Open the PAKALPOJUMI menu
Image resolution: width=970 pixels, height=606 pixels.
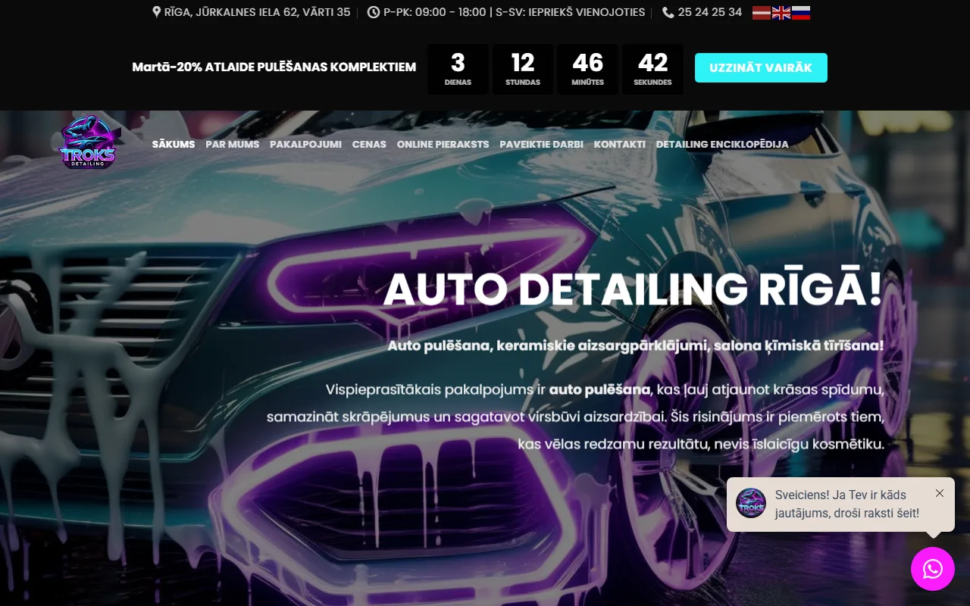pos(305,144)
